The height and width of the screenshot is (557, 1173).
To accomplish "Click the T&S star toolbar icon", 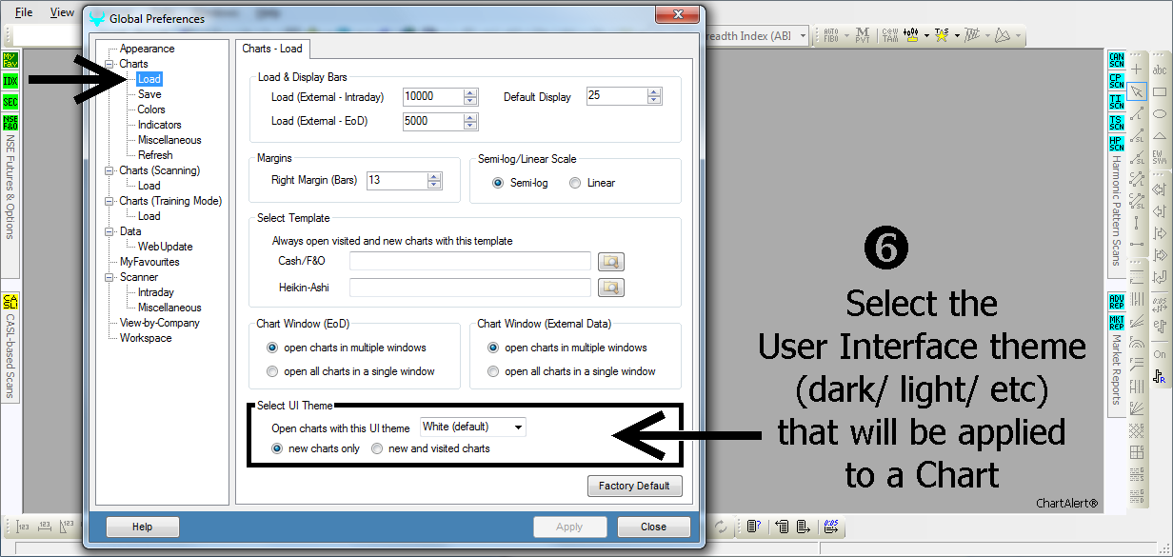I will pos(942,36).
